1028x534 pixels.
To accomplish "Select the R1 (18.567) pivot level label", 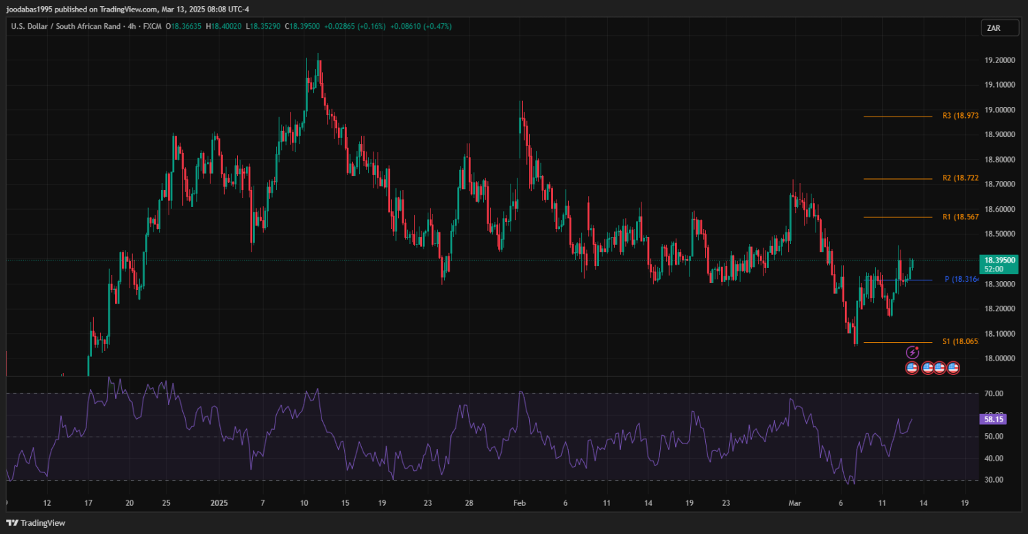I will pos(959,217).
